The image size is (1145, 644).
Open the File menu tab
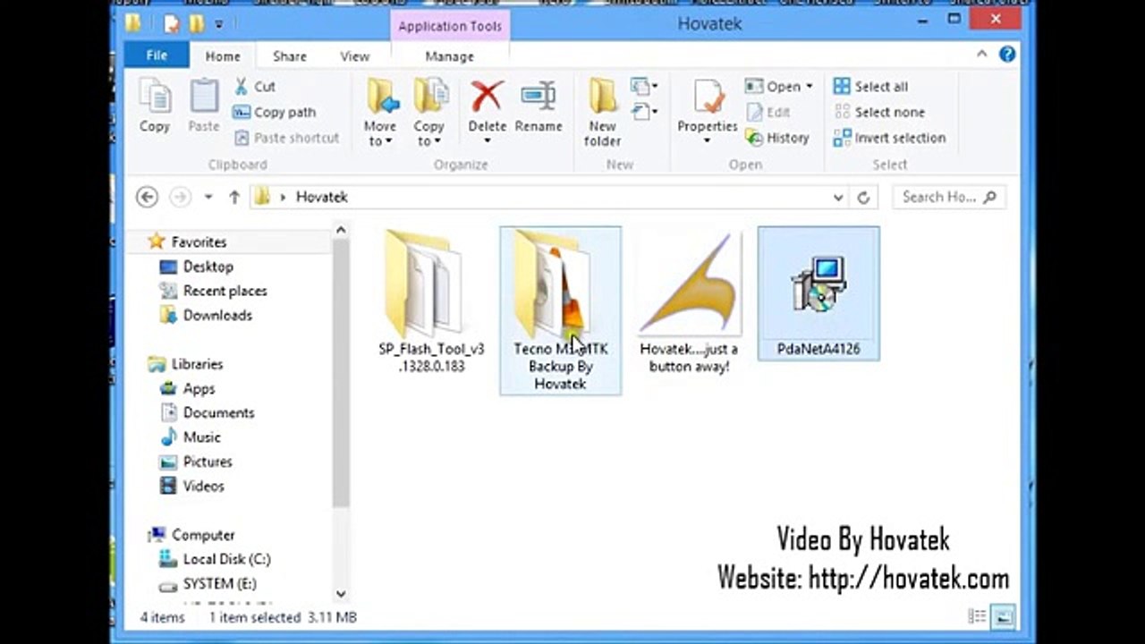pyautogui.click(x=157, y=55)
